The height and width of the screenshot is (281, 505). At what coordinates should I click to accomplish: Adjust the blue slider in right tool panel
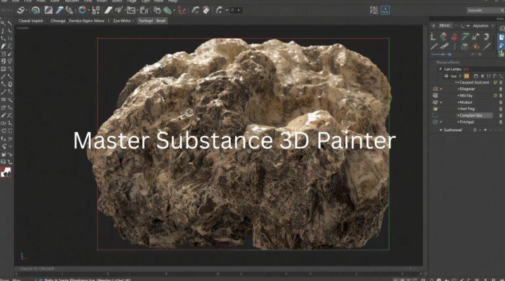[x=441, y=54]
